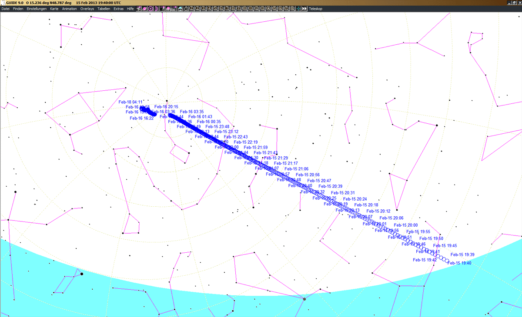Click the track label 'Feb-15 20:06'
The image size is (522, 317).
pyautogui.click(x=391, y=218)
